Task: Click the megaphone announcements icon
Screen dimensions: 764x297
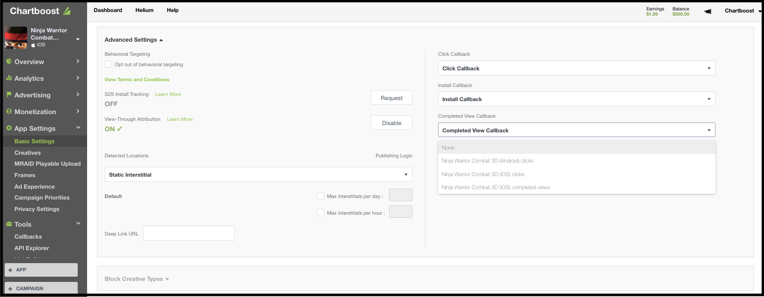Action: 708,11
